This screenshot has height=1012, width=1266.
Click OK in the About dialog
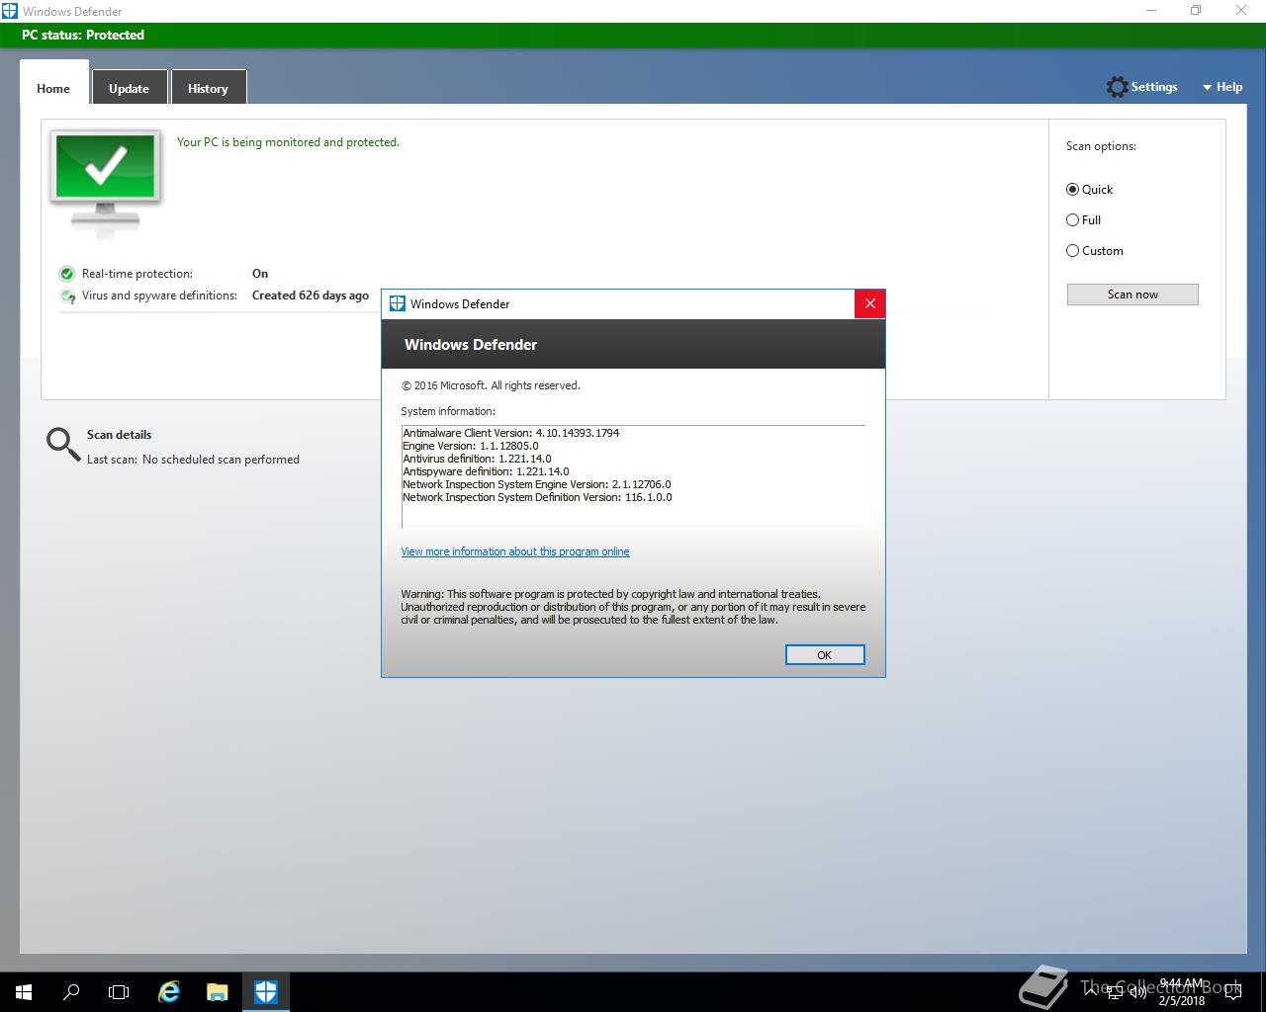click(x=825, y=655)
